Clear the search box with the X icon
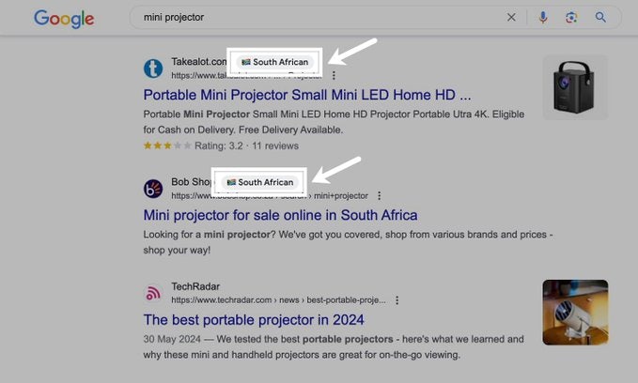The height and width of the screenshot is (383, 638). point(511,17)
